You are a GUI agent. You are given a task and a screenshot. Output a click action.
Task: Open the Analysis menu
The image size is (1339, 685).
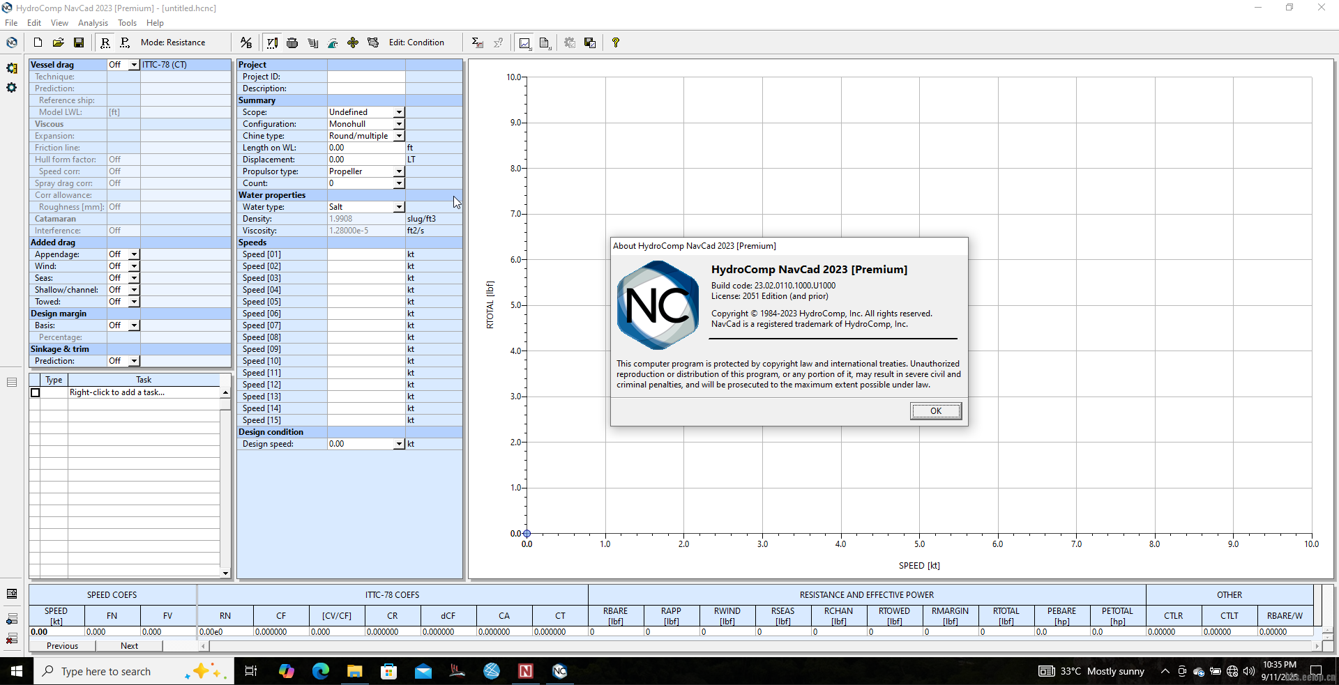[93, 23]
